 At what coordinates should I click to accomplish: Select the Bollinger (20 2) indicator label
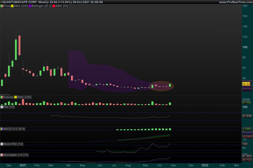pos(42,6)
